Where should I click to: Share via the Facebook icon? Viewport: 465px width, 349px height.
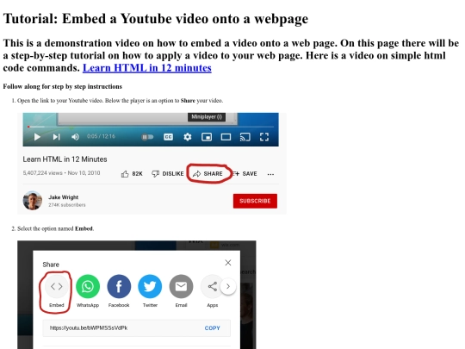(x=119, y=286)
